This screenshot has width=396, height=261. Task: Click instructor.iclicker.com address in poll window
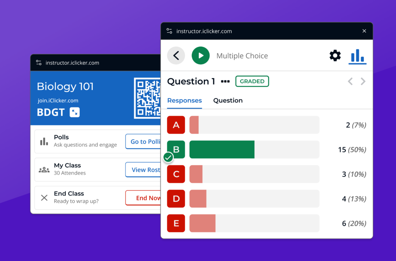(x=204, y=31)
